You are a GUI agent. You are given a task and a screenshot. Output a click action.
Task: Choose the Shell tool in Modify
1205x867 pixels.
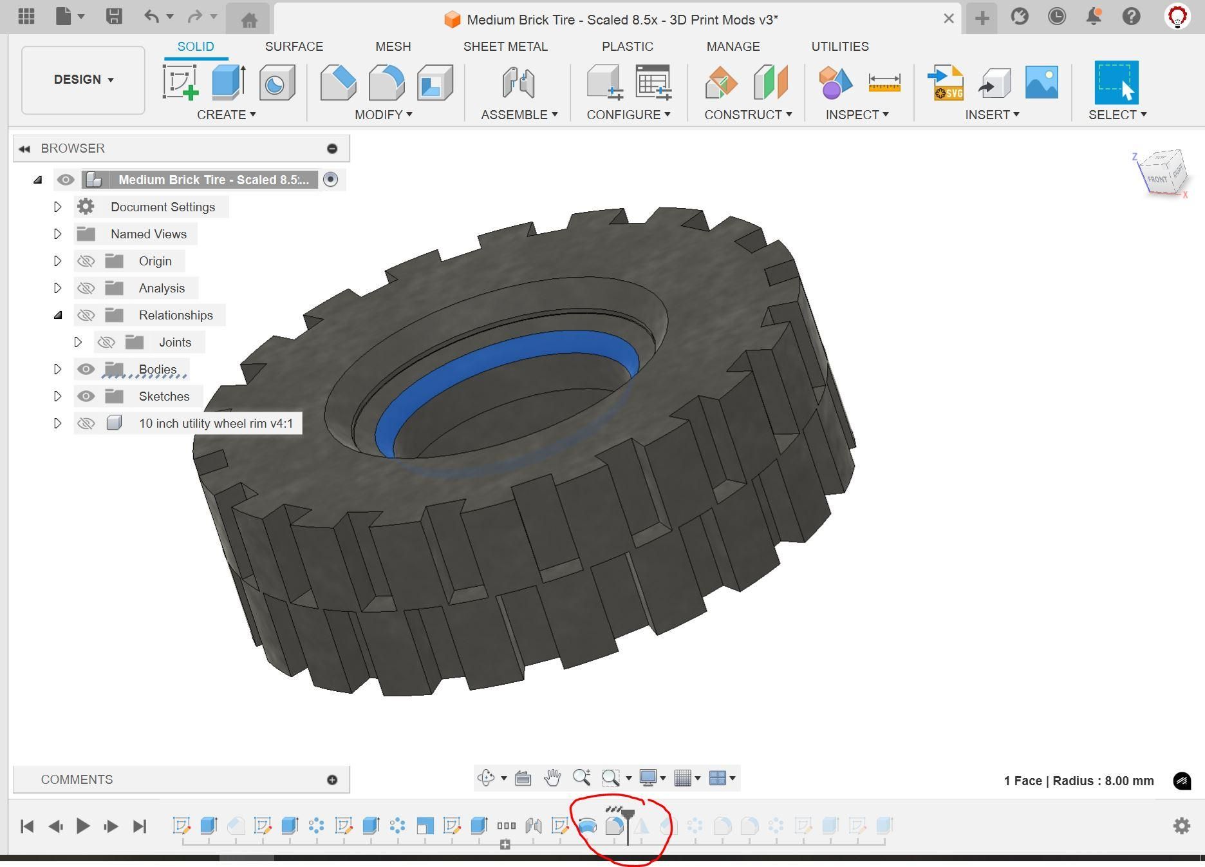pos(435,82)
